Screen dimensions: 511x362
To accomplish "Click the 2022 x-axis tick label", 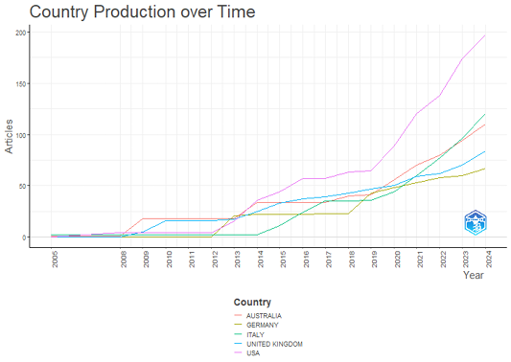I will pos(443,259).
